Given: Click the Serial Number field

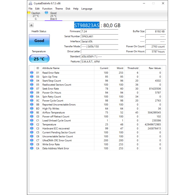Looking at the screenshot, I should coord(99,36).
